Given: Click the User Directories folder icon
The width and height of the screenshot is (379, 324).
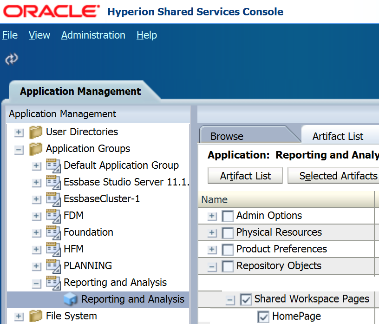Looking at the screenshot, I should [x=36, y=132].
